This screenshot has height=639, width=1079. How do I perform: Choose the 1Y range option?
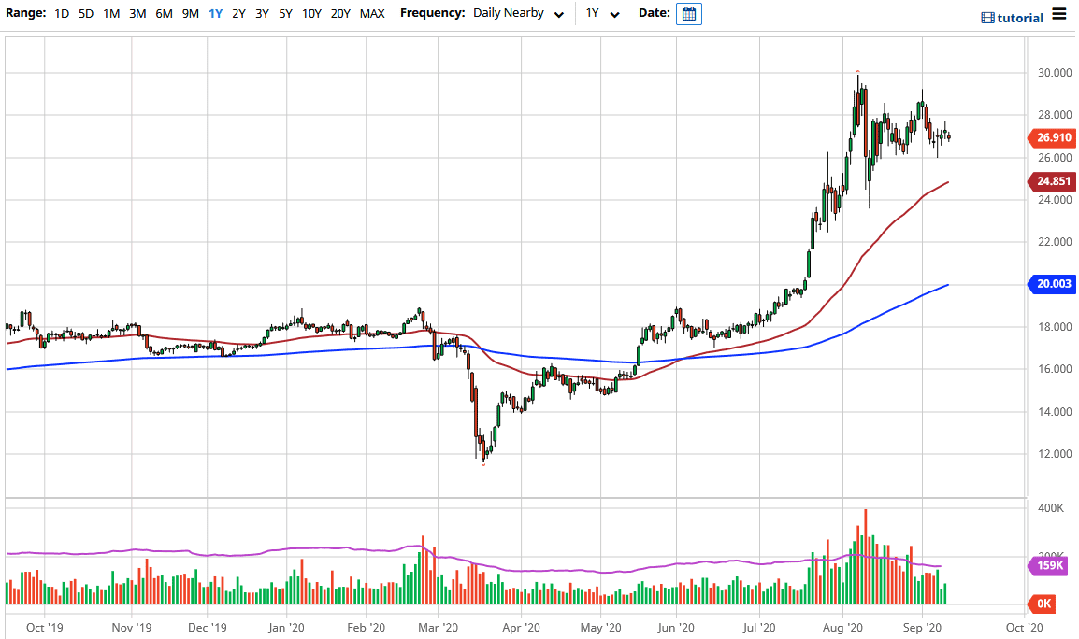click(215, 14)
